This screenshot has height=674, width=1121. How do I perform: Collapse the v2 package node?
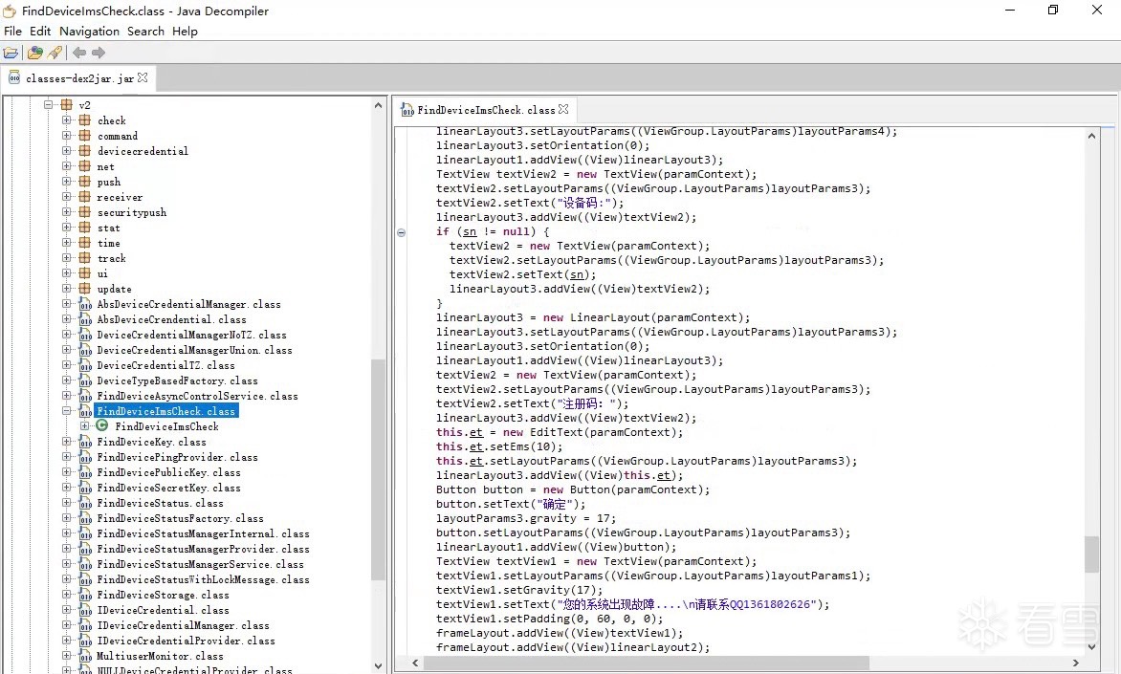[x=49, y=104]
